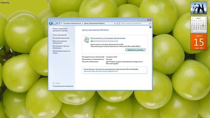Open the recent pages dropdown beside Forward
Image resolution: width=210 pixels, height=118 pixels.
[57, 23]
